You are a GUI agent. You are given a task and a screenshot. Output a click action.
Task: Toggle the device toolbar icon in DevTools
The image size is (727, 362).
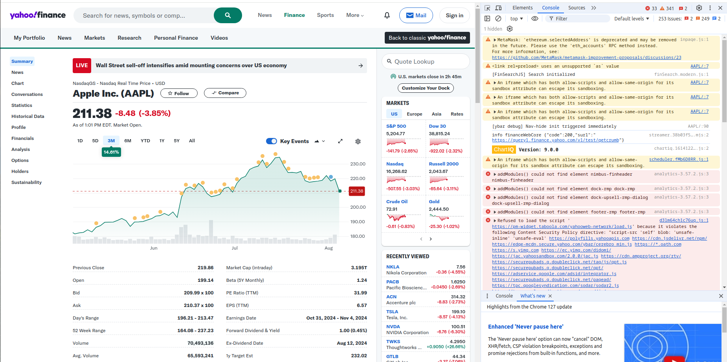point(498,8)
